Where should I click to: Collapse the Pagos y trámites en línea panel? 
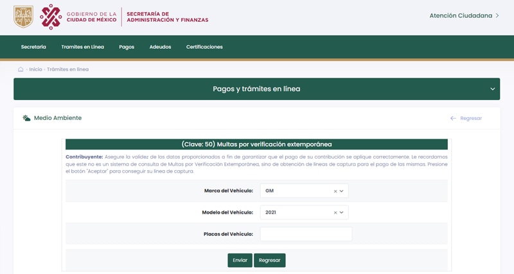(x=493, y=89)
